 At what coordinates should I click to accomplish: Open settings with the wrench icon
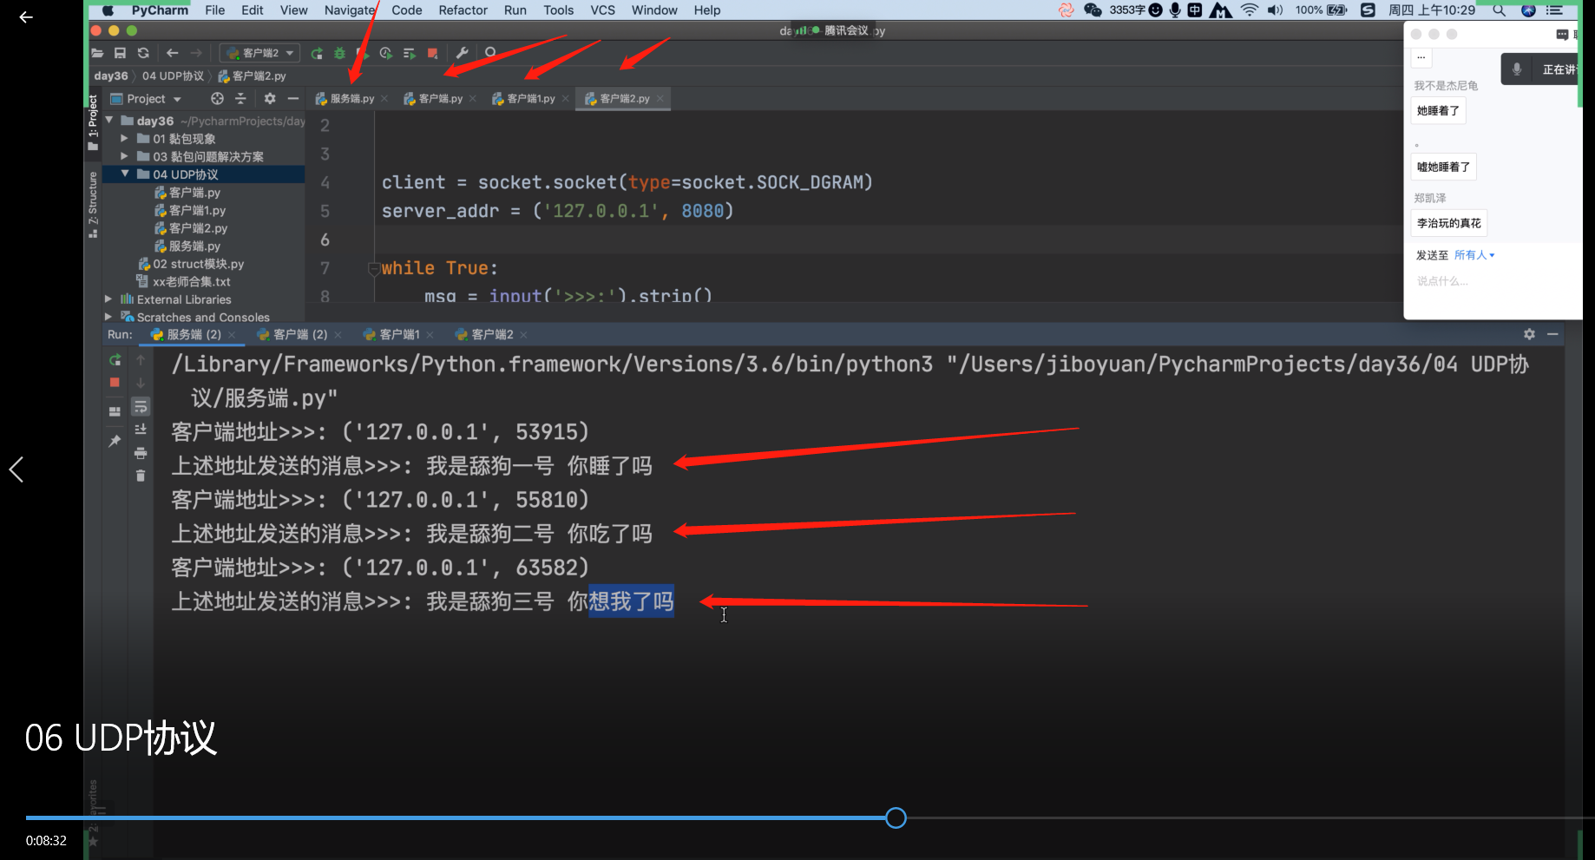pyautogui.click(x=463, y=53)
